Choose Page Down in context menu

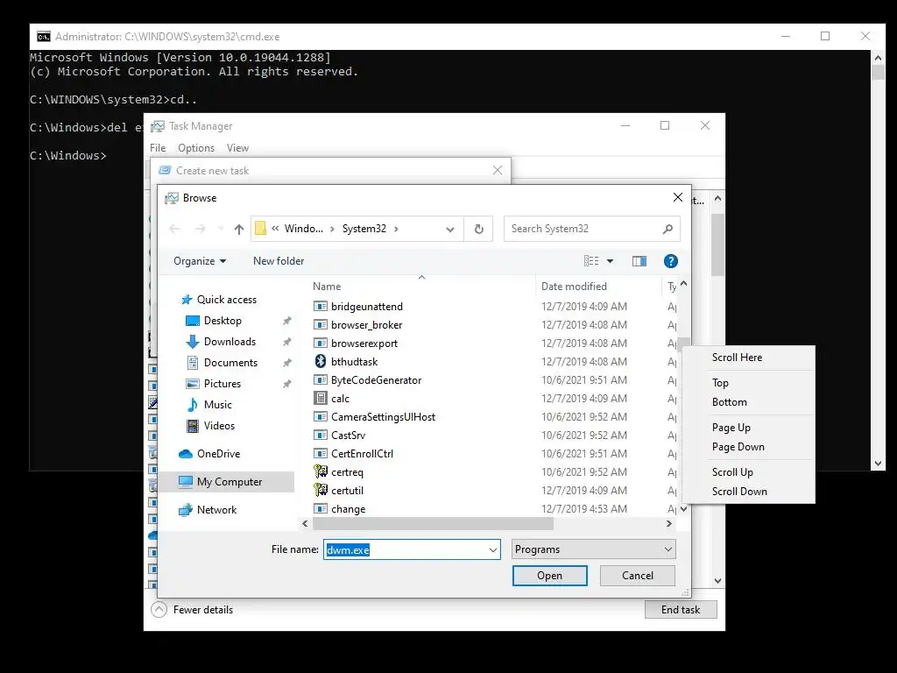click(748, 447)
